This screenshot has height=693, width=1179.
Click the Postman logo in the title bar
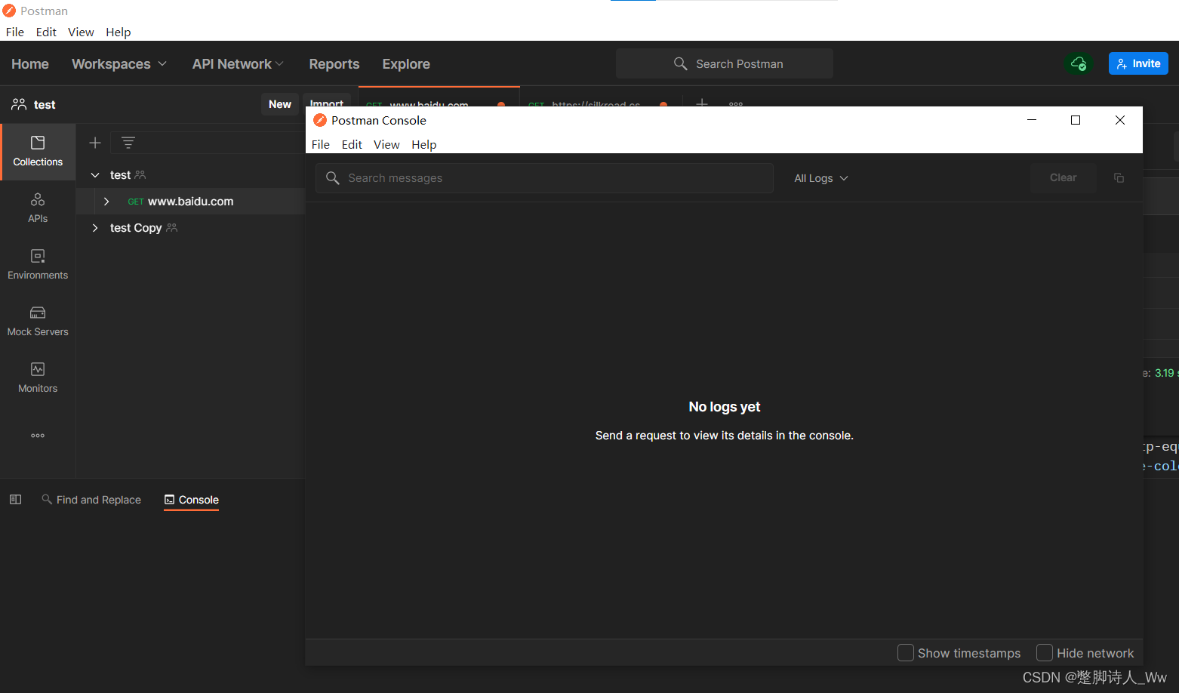[9, 11]
